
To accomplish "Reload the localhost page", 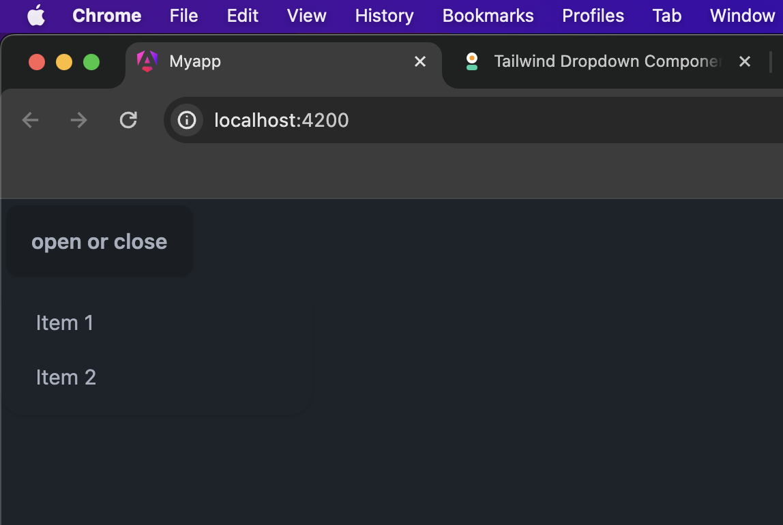I will [128, 121].
